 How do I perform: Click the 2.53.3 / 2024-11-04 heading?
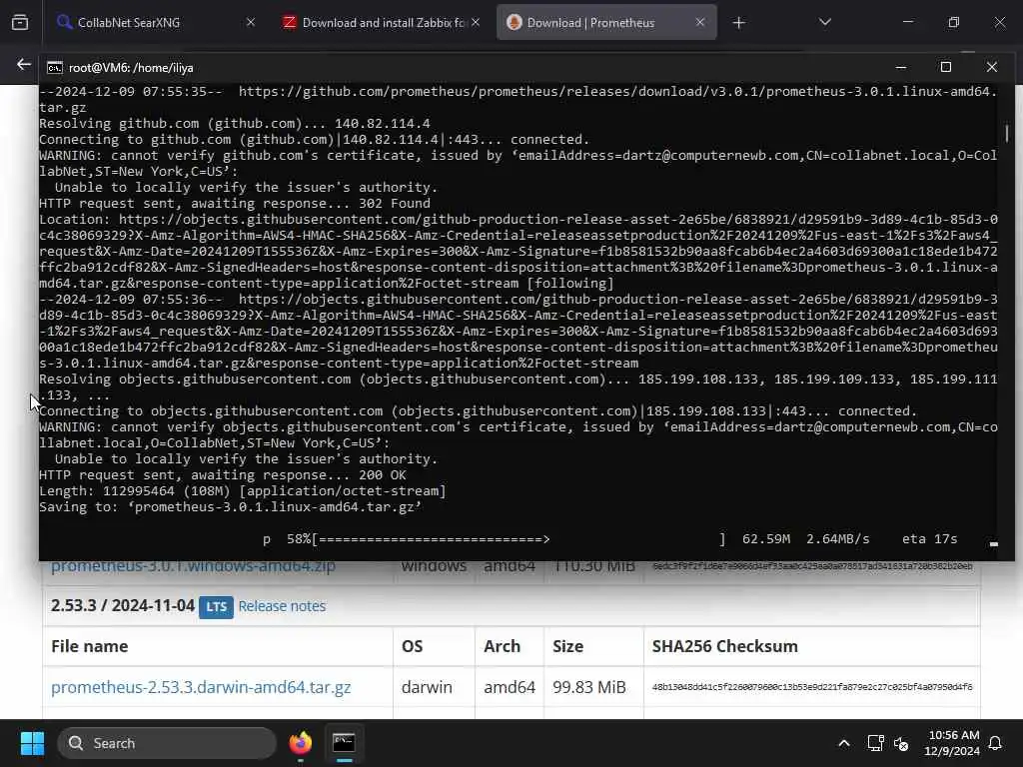point(123,605)
